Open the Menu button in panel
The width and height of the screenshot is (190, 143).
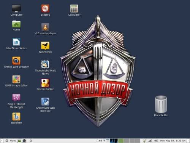11,141
